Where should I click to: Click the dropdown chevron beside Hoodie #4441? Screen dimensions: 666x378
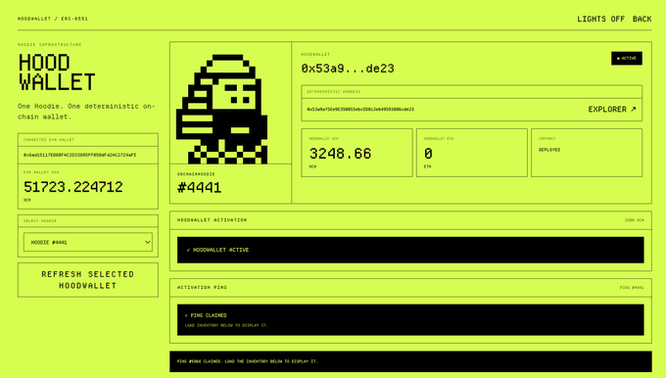point(147,242)
